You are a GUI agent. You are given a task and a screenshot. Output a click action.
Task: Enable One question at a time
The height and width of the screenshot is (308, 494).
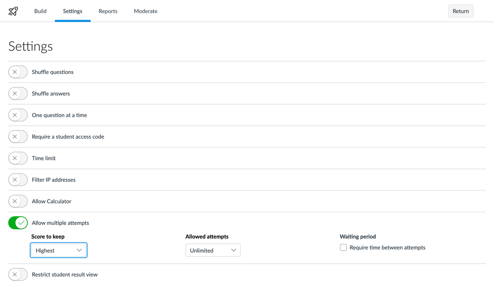pyautogui.click(x=18, y=115)
